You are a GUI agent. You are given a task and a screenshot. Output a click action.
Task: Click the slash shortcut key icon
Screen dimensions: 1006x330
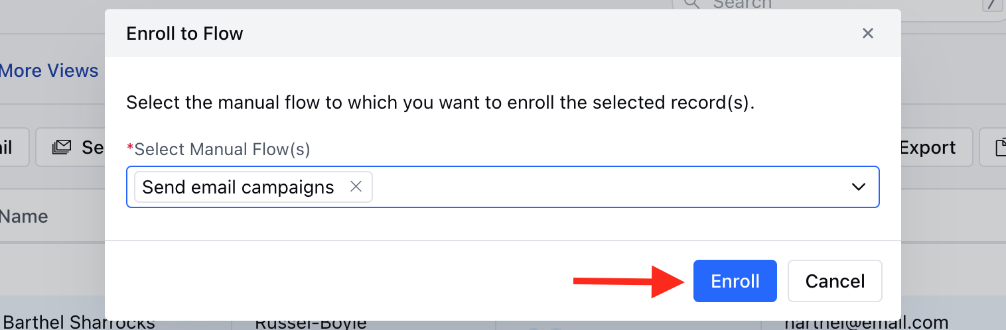(991, 5)
